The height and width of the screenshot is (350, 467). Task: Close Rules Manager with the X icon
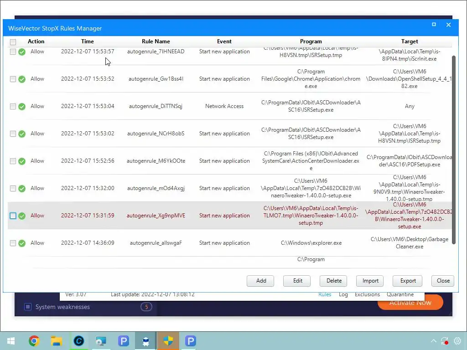449,25
